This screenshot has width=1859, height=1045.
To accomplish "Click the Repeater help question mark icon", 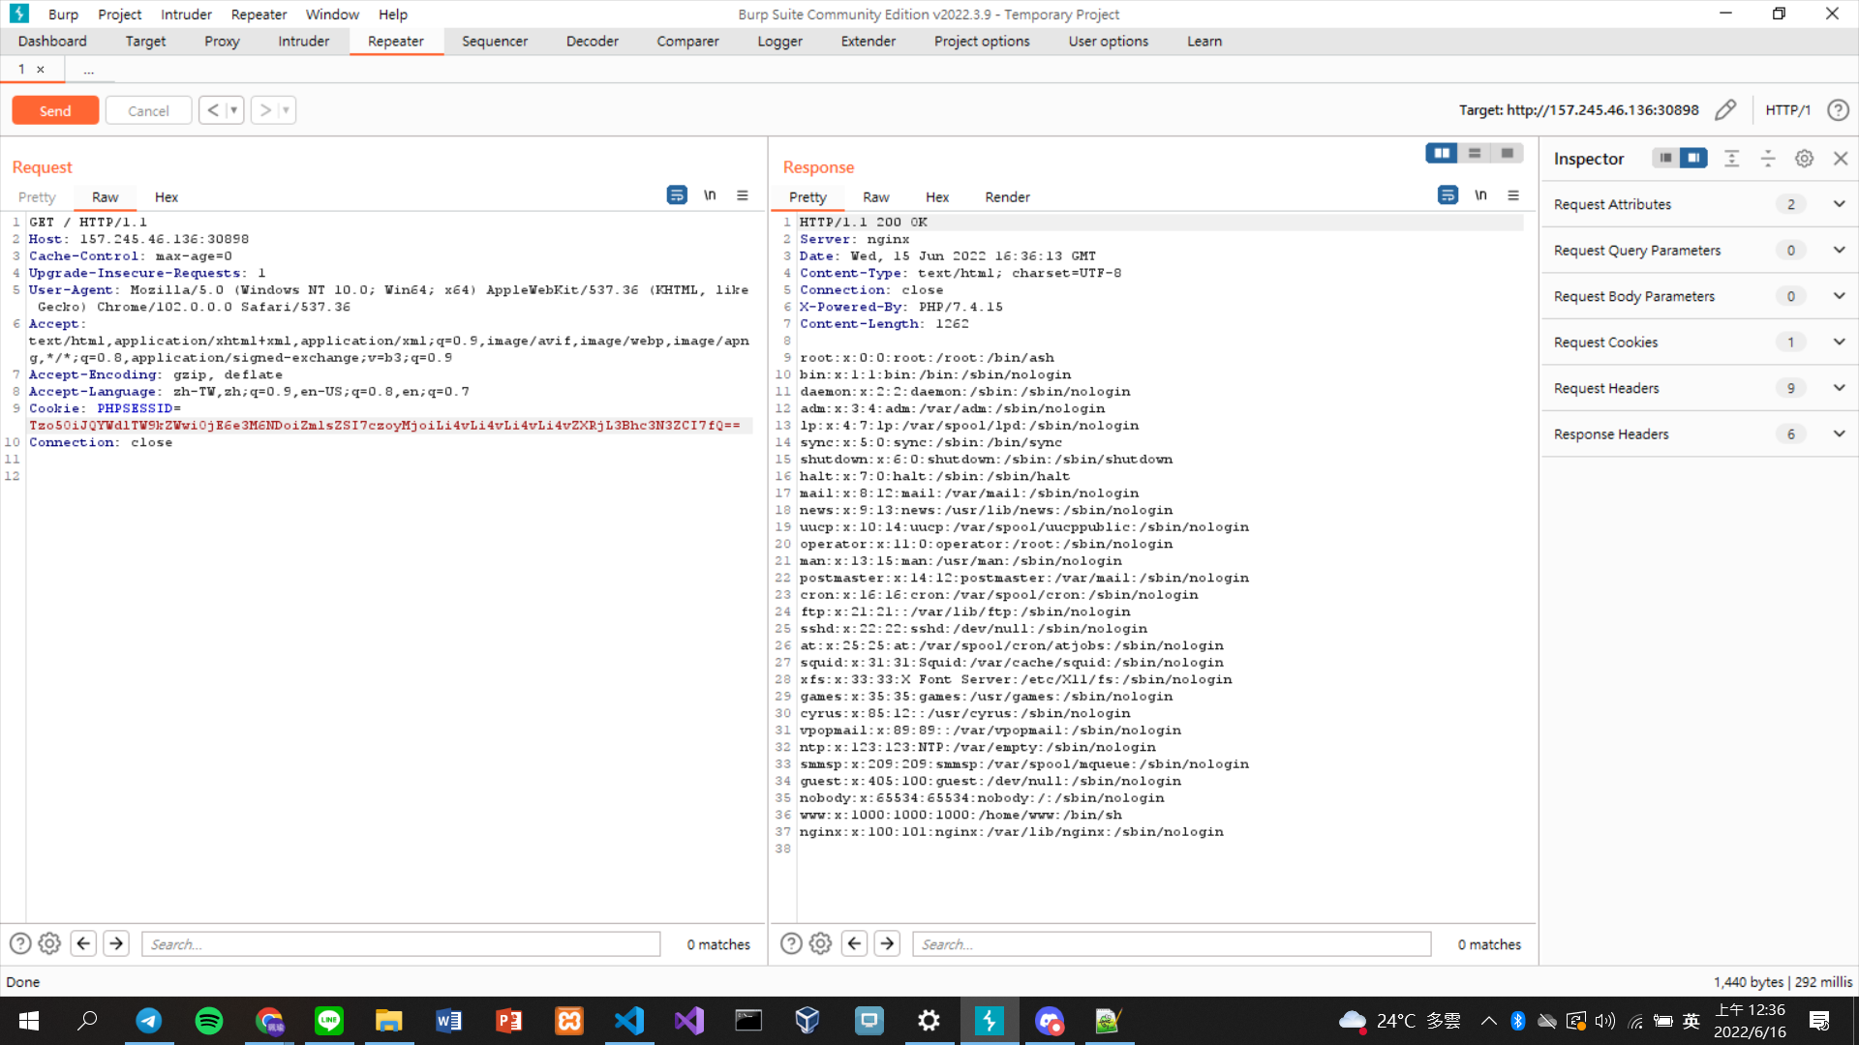I will click(x=1838, y=110).
